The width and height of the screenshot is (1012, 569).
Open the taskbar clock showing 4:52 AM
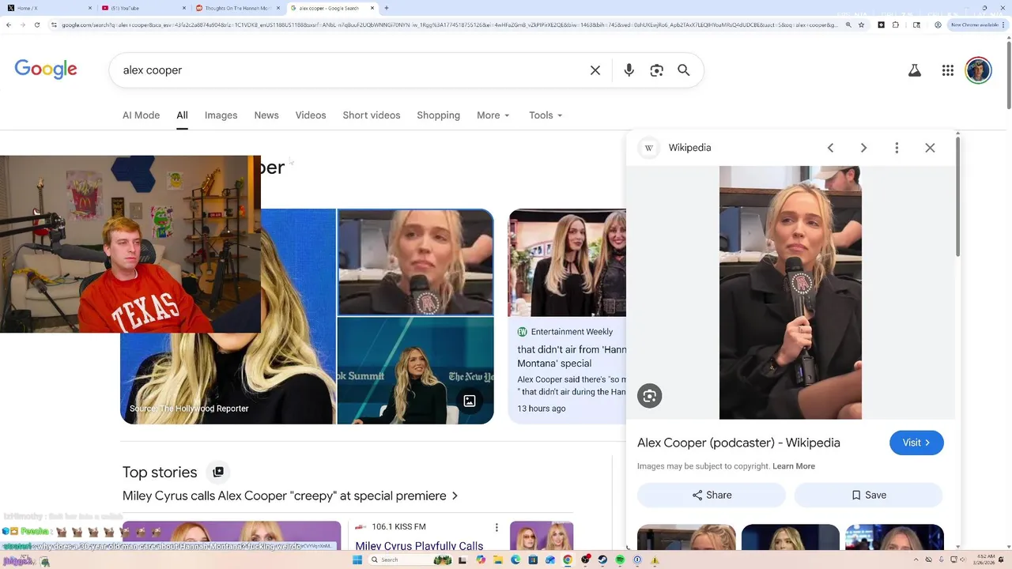(985, 560)
